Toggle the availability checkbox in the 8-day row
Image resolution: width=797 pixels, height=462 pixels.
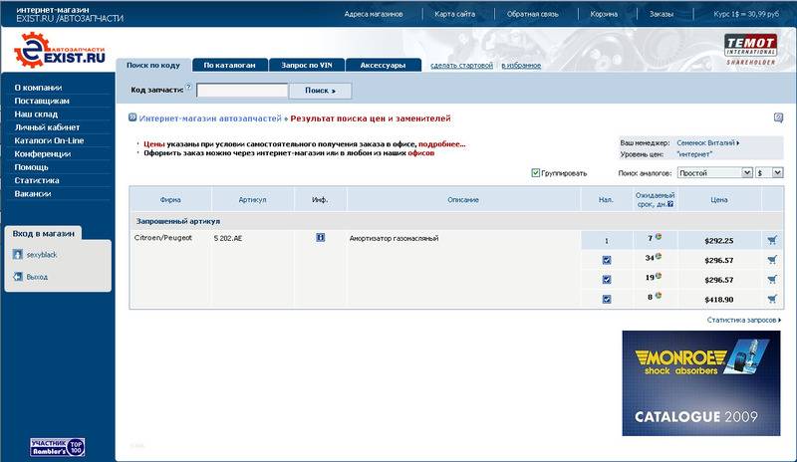tap(607, 299)
